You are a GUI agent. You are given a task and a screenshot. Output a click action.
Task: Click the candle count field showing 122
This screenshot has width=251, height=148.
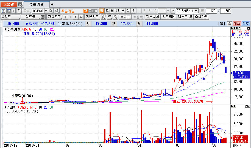(211, 11)
